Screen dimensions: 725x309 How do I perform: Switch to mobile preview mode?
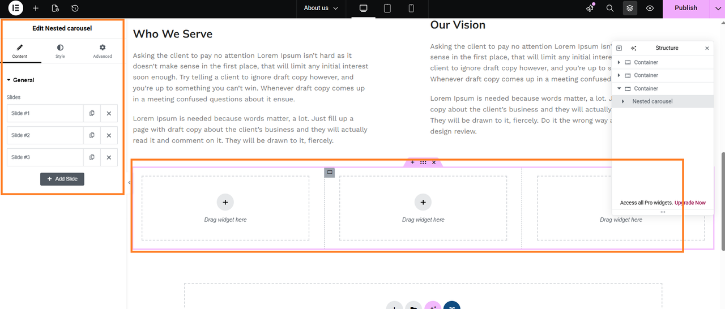click(411, 8)
